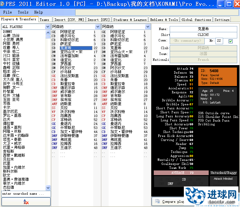Click the Compare players icon
240x207 pixels.
[x=157, y=201]
